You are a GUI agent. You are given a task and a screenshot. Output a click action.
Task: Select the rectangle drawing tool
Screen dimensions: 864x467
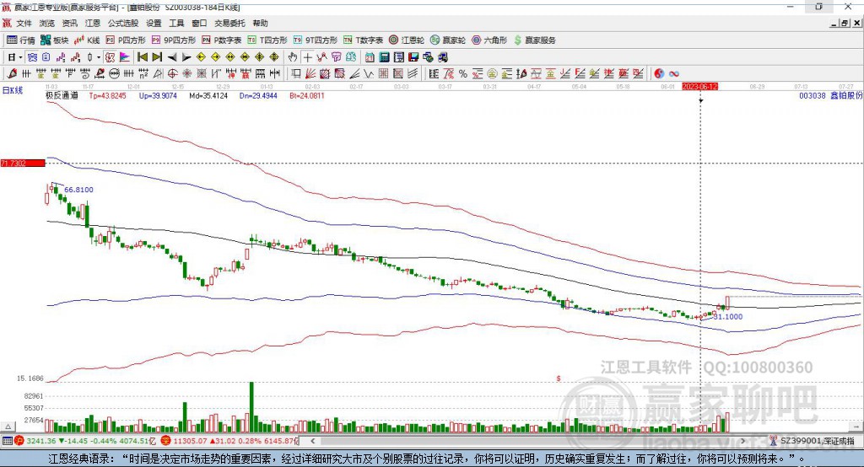[x=296, y=74]
